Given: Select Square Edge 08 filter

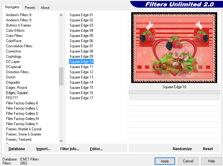Looking at the screenshot, I should [81, 51].
